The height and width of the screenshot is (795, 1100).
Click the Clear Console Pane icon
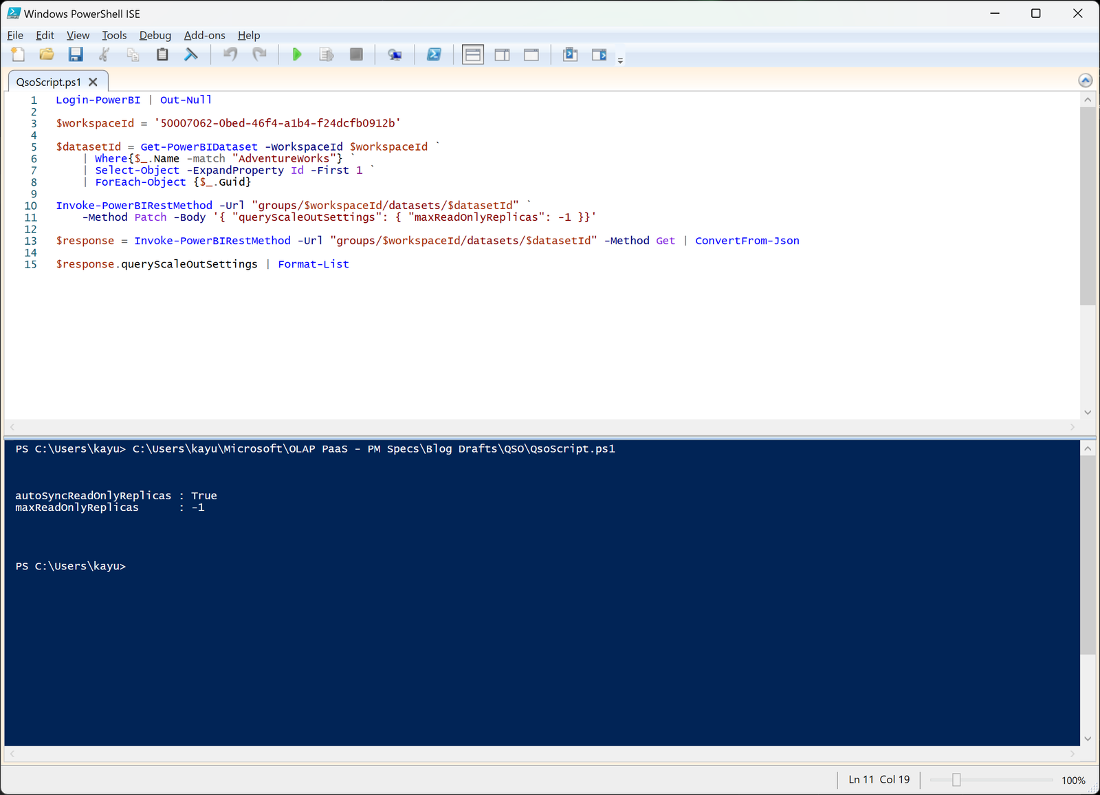coord(191,54)
